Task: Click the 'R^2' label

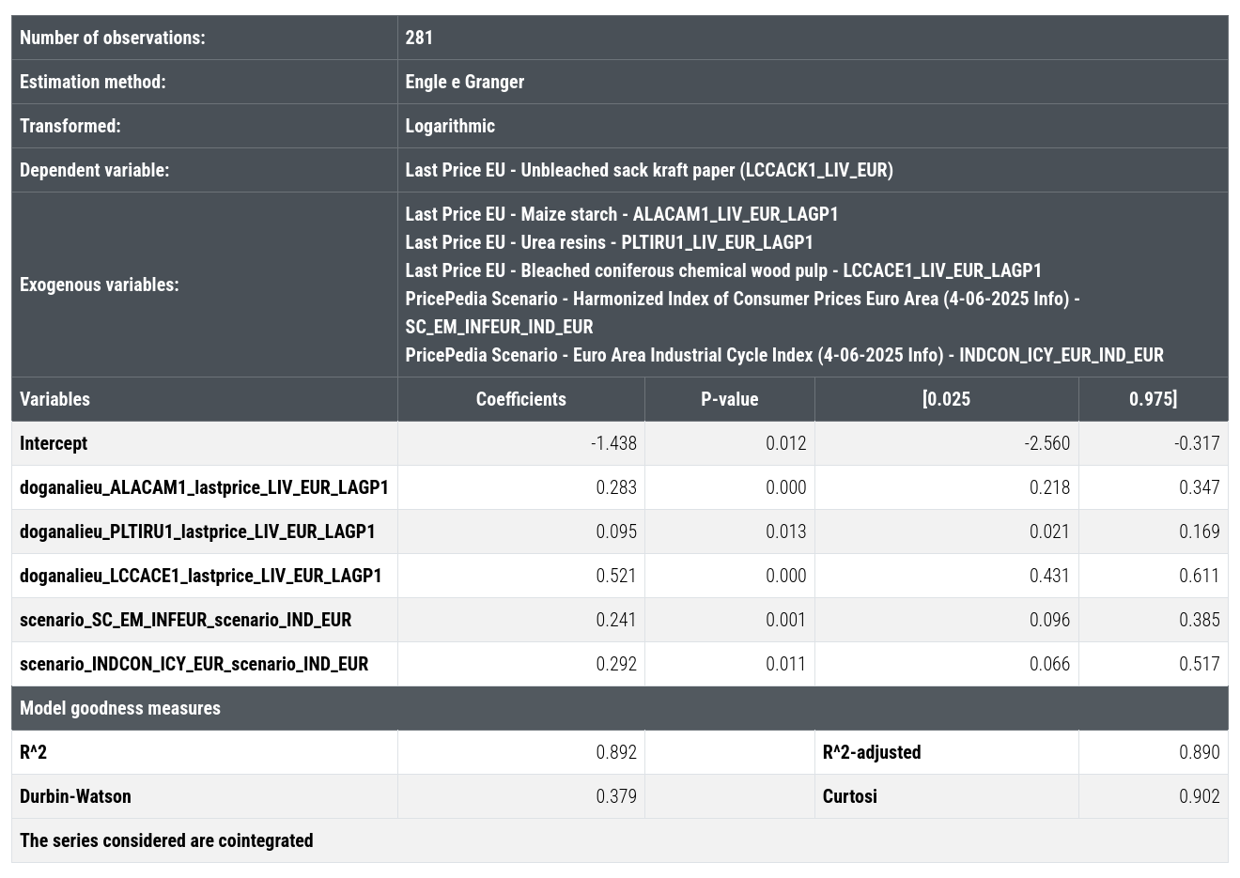Action: point(33,752)
